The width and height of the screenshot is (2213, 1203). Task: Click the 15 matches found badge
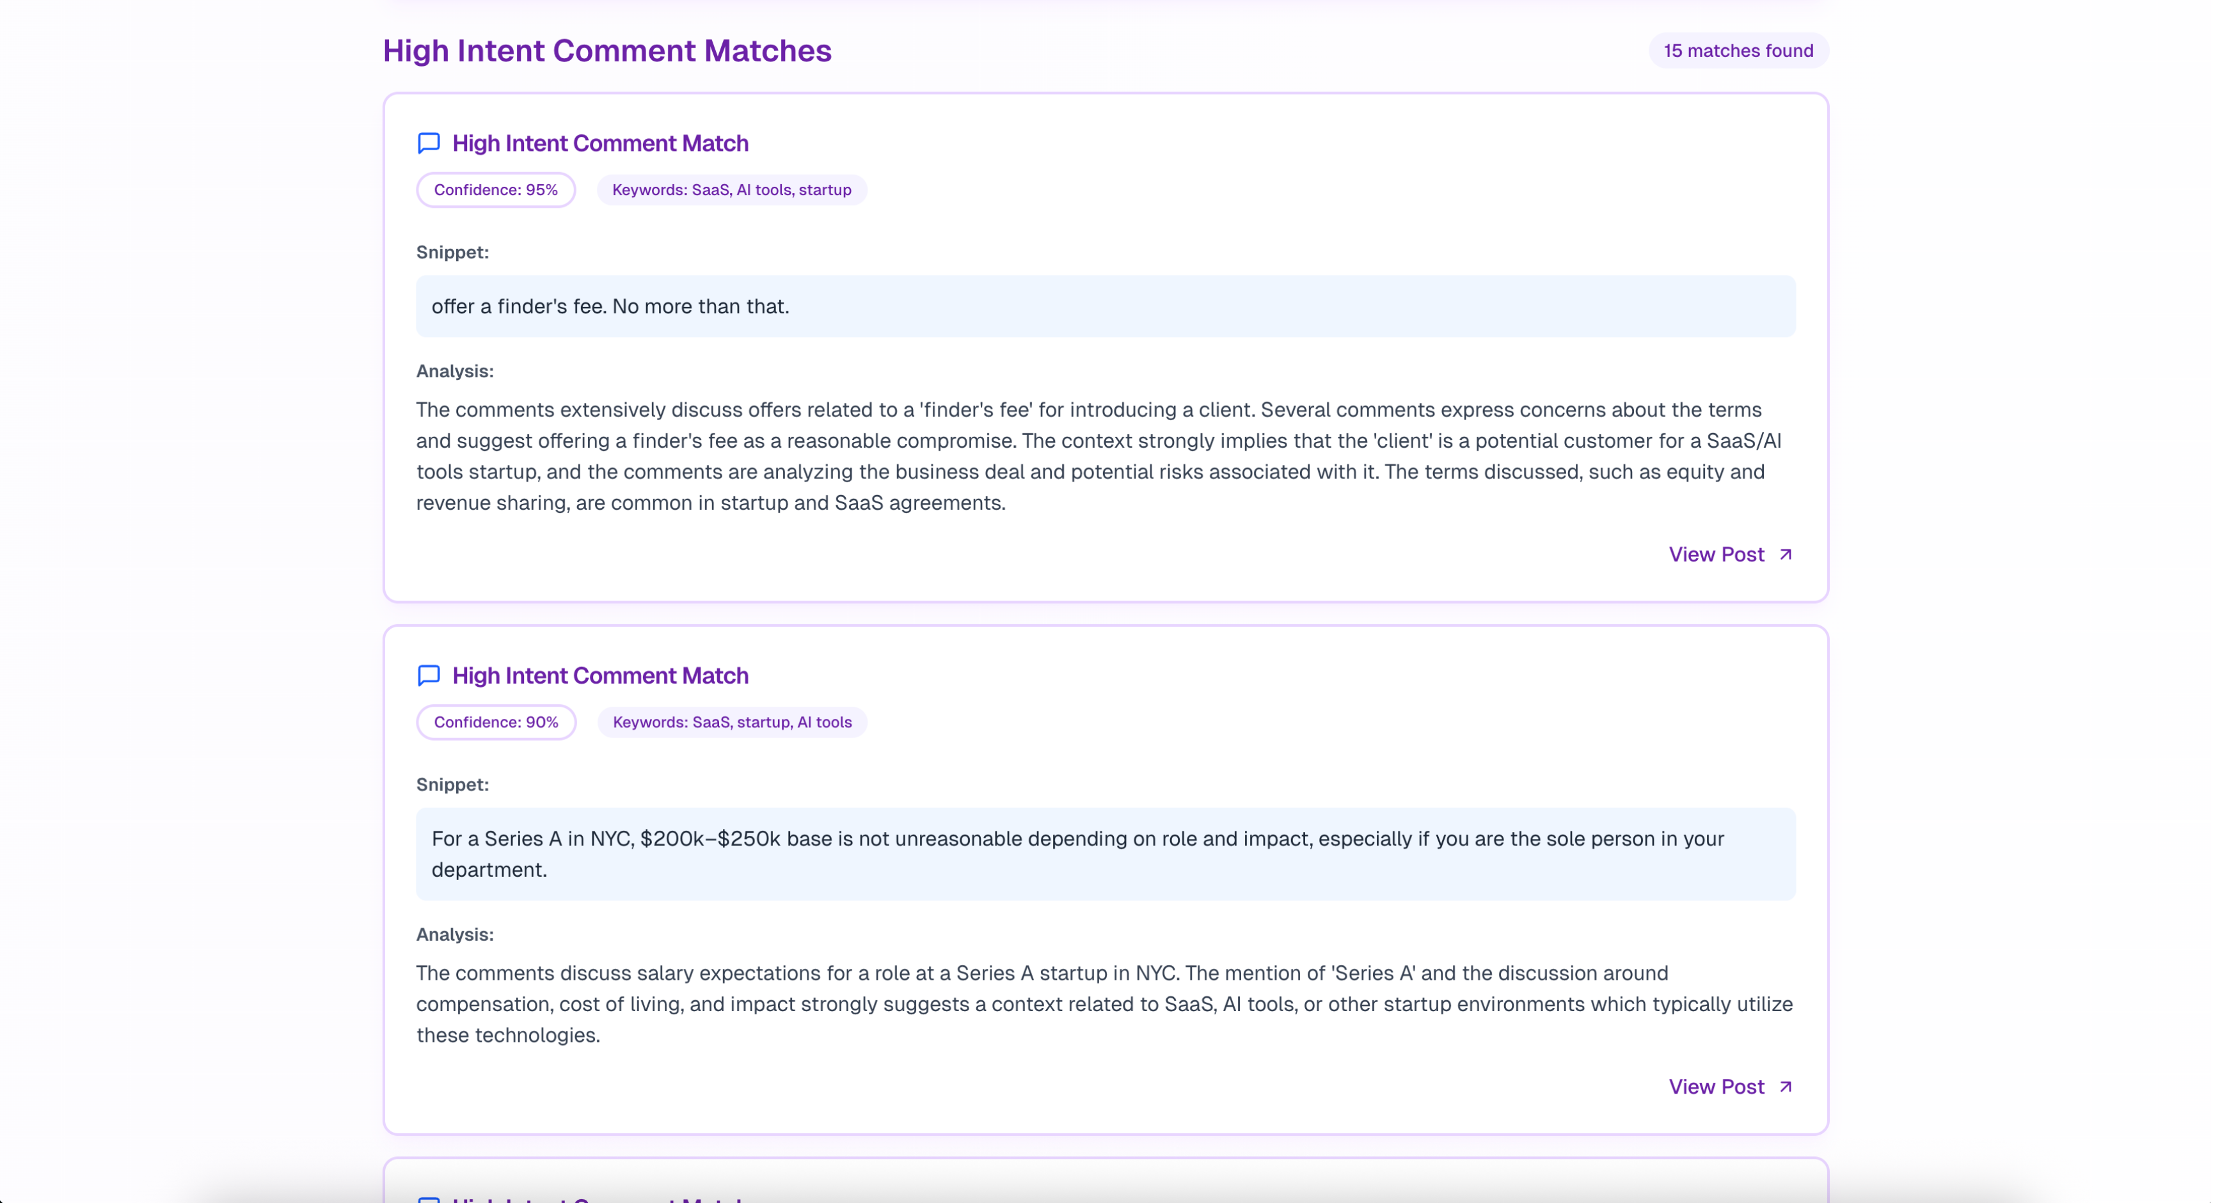coord(1738,51)
